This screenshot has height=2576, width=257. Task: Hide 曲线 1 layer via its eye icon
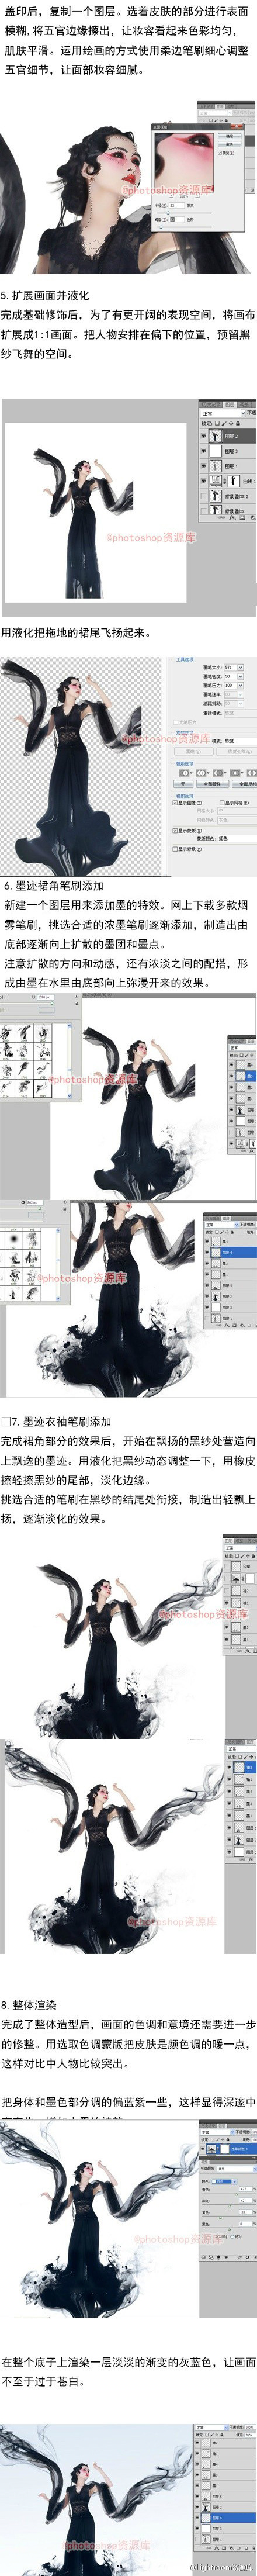pyautogui.click(x=203, y=482)
